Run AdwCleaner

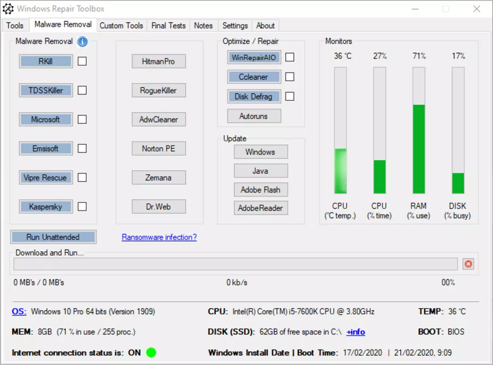(x=159, y=119)
